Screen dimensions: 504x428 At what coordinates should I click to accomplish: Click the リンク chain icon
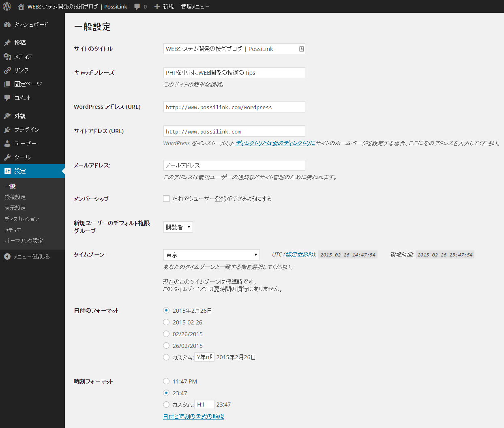tap(7, 70)
